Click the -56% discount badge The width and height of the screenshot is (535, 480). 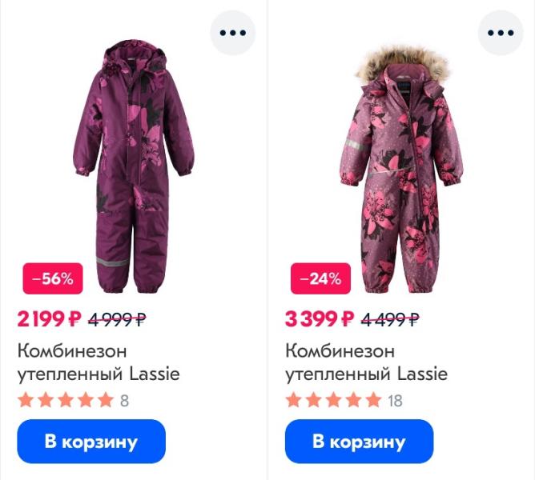point(53,278)
